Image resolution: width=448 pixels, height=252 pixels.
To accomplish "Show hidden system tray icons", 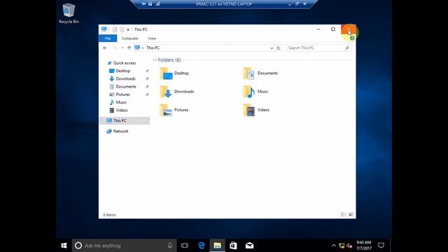I will 334,246.
